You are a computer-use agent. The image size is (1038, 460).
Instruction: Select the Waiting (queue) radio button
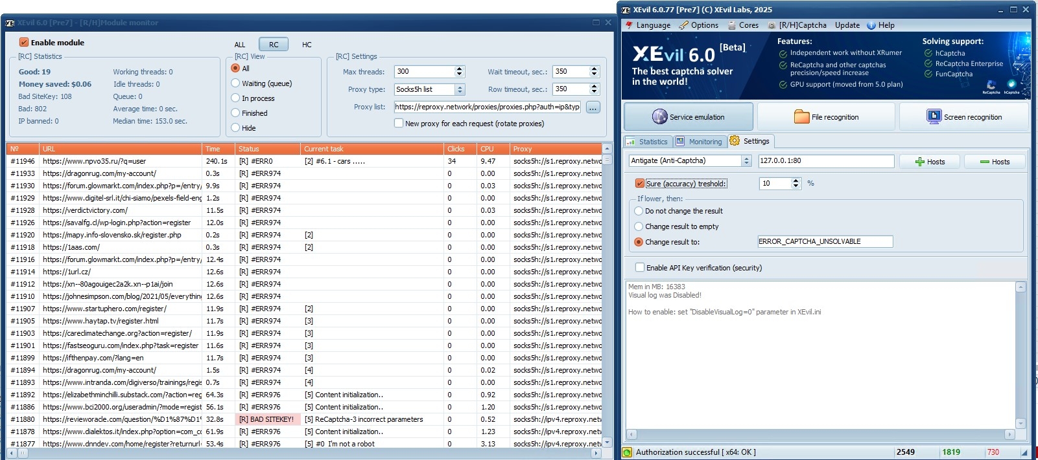(236, 83)
